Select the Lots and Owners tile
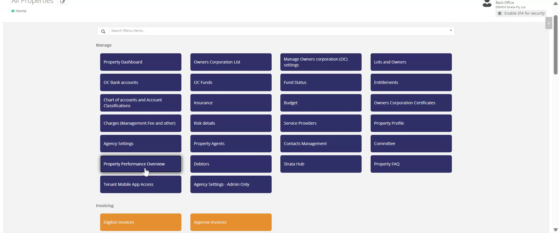This screenshot has width=559, height=233. coord(411,62)
